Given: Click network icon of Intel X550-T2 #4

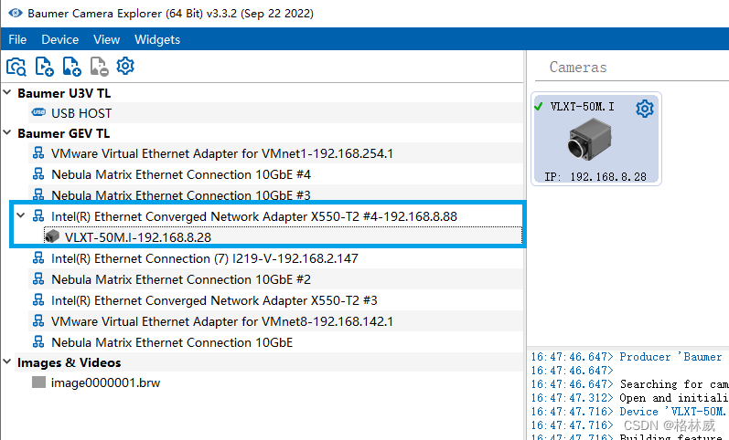Looking at the screenshot, I should pyautogui.click(x=38, y=215).
